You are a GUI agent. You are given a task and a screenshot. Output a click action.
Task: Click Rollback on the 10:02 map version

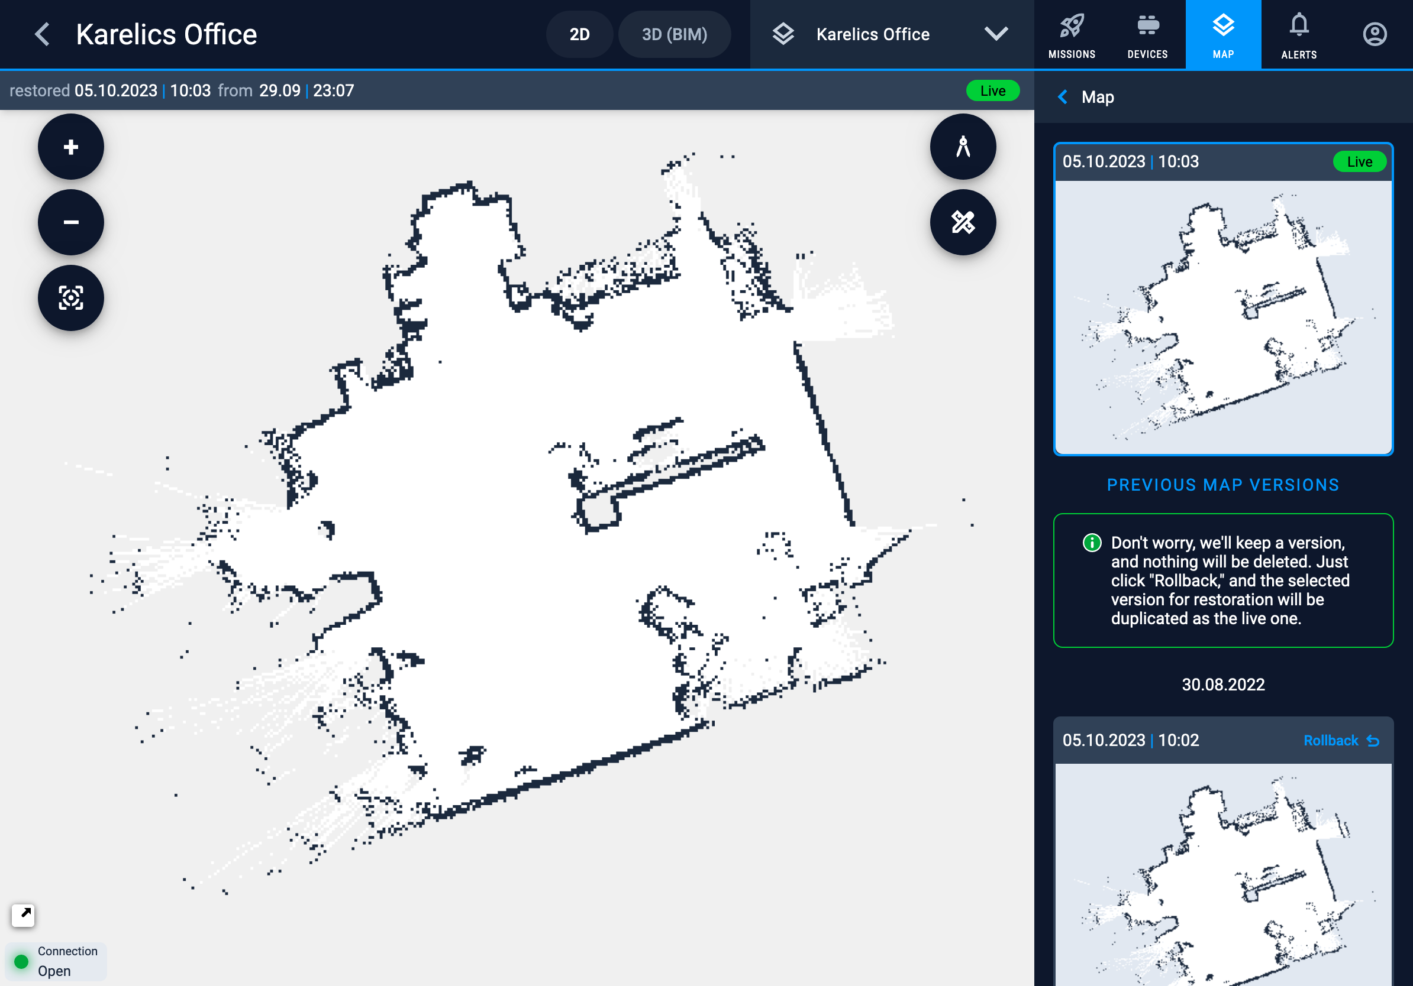(x=1340, y=740)
